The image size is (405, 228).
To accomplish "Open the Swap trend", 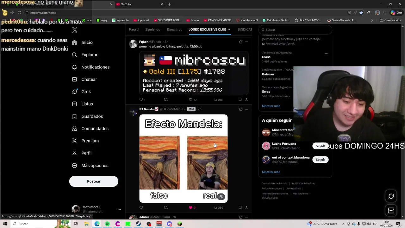I will (266, 92).
